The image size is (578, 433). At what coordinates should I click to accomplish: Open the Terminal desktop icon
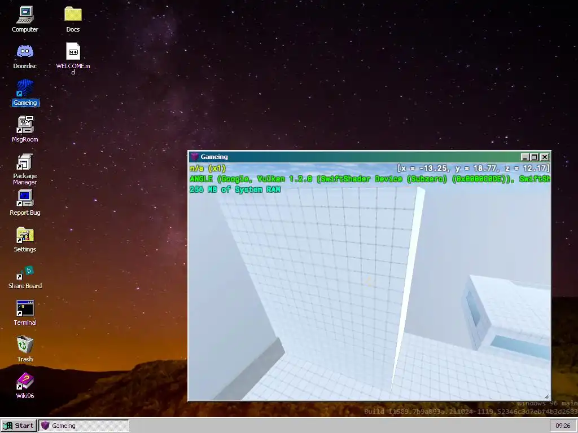point(25,313)
